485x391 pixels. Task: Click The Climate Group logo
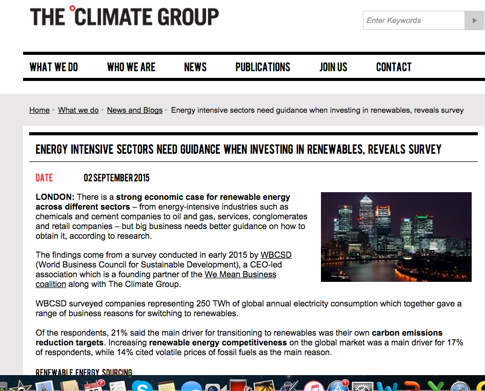click(125, 16)
